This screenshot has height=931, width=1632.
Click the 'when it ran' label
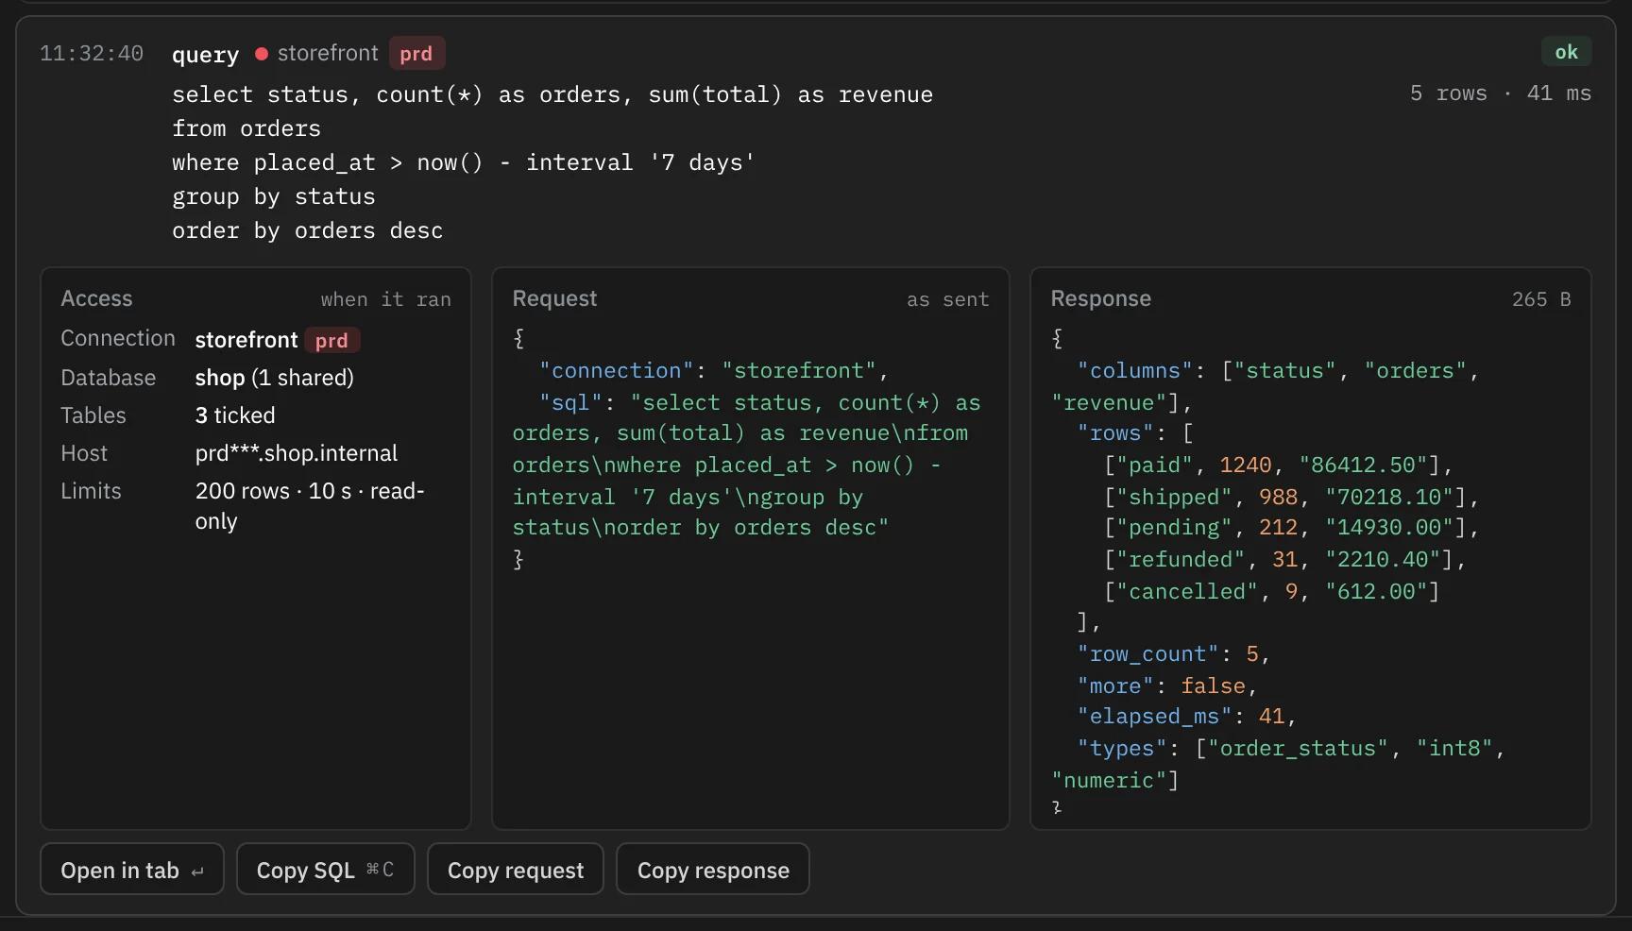tap(385, 299)
